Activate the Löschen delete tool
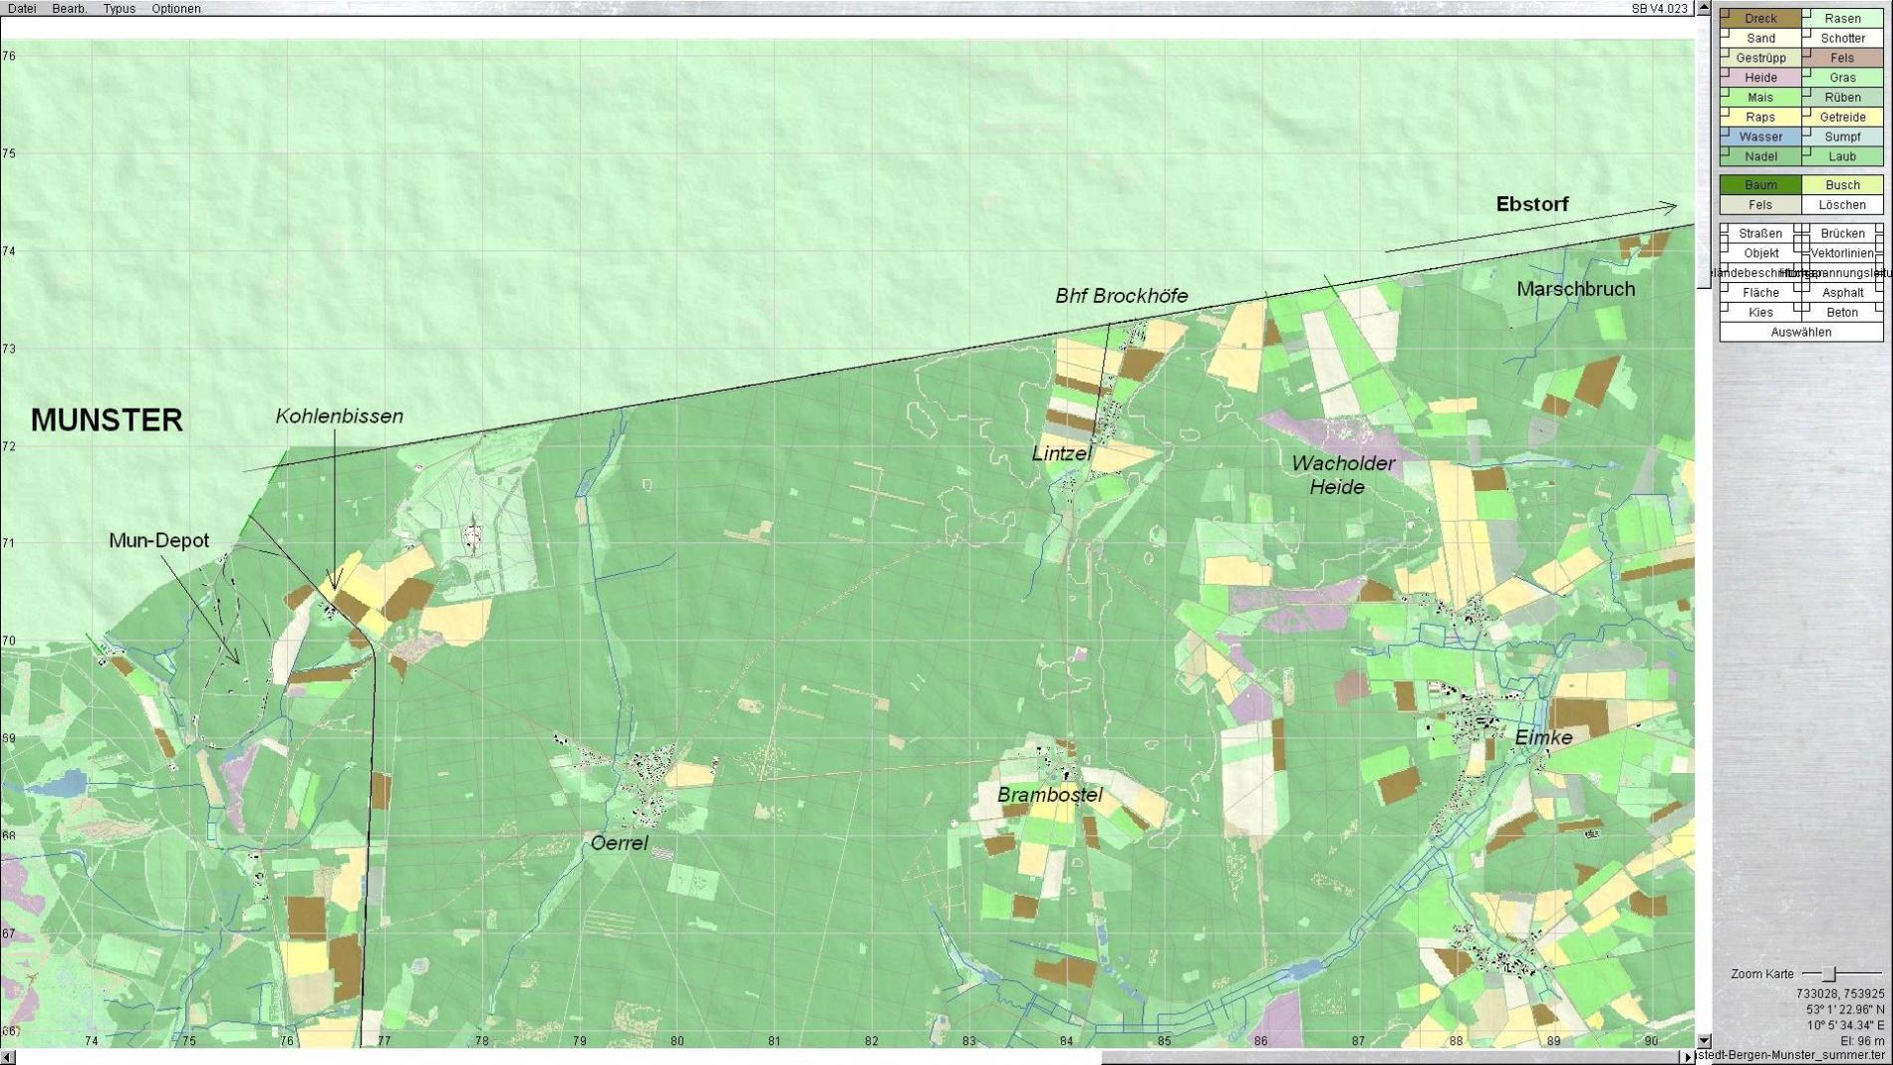The image size is (1893, 1065). click(1842, 205)
